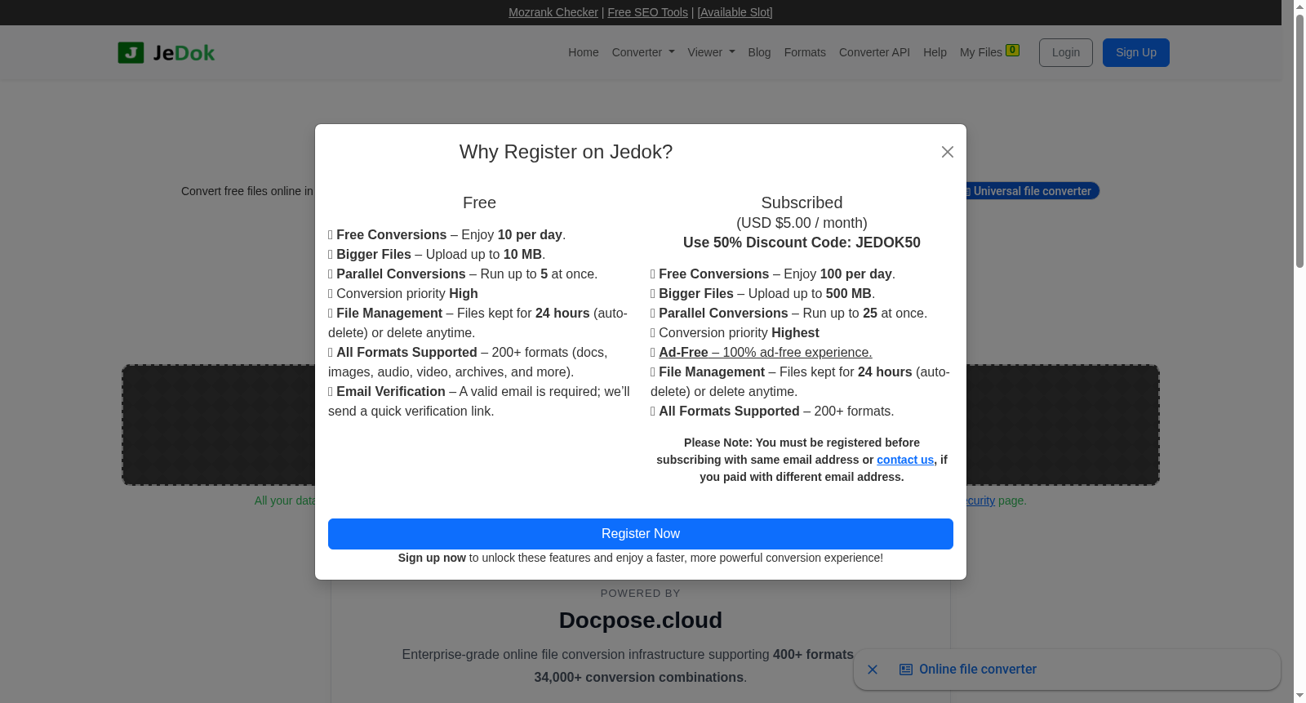The width and height of the screenshot is (1306, 703).
Task: Click the discount code JEDOK50 text
Action: 802,242
